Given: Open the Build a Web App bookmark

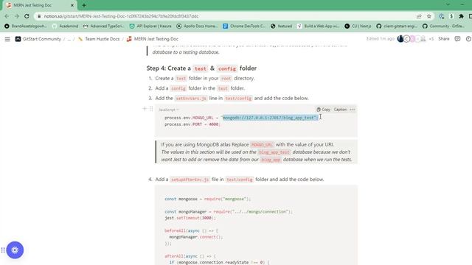Looking at the screenshot, I should pyautogui.click(x=318, y=26).
